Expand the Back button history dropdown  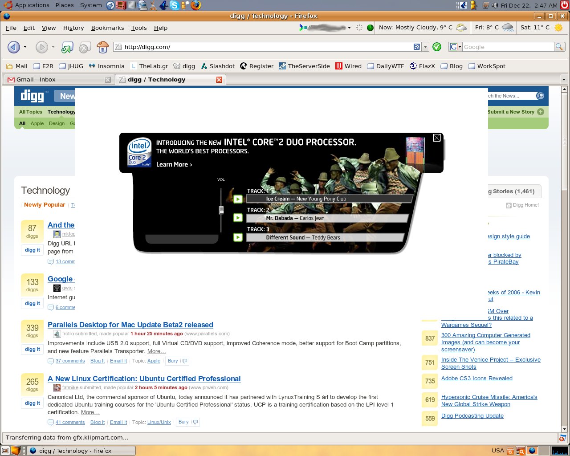25,47
